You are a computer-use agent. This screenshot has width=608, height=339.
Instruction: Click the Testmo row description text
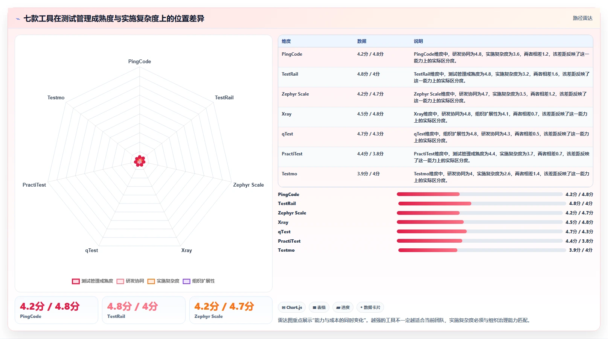tap(501, 177)
